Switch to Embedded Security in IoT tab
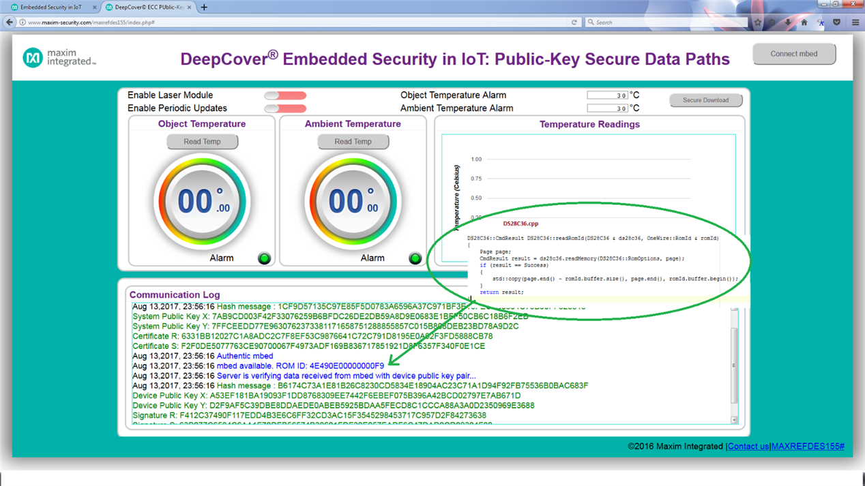This screenshot has height=486, width=865. (x=51, y=7)
